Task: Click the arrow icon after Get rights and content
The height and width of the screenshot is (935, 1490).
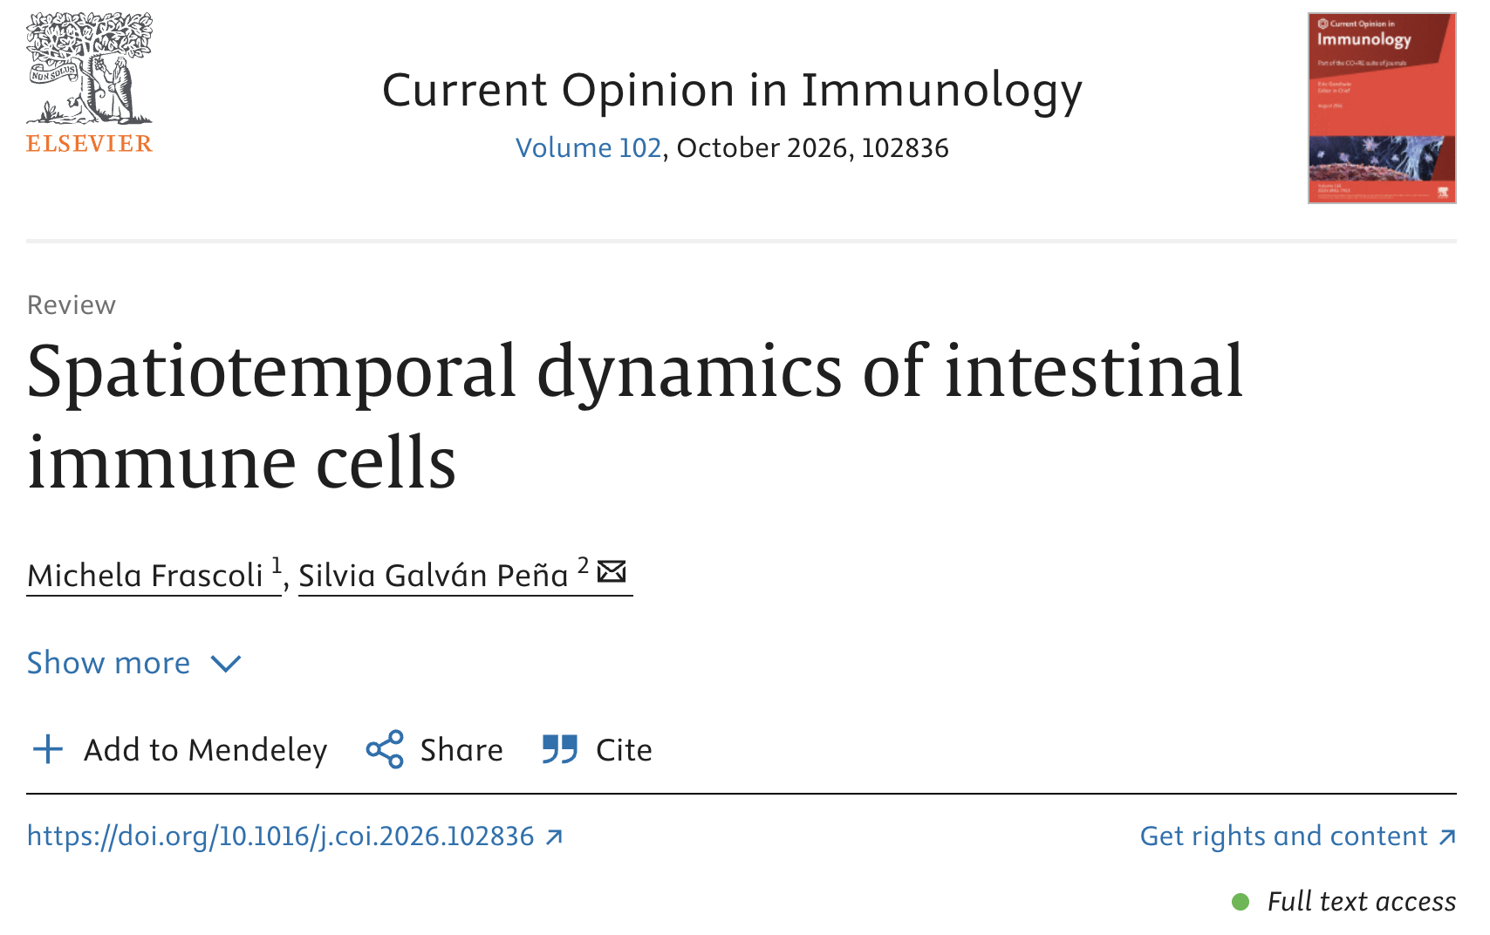Action: click(1447, 837)
